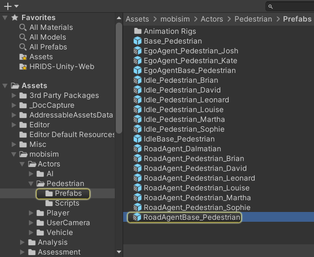Click folder tree scrollbar up arrow

tap(119, 18)
